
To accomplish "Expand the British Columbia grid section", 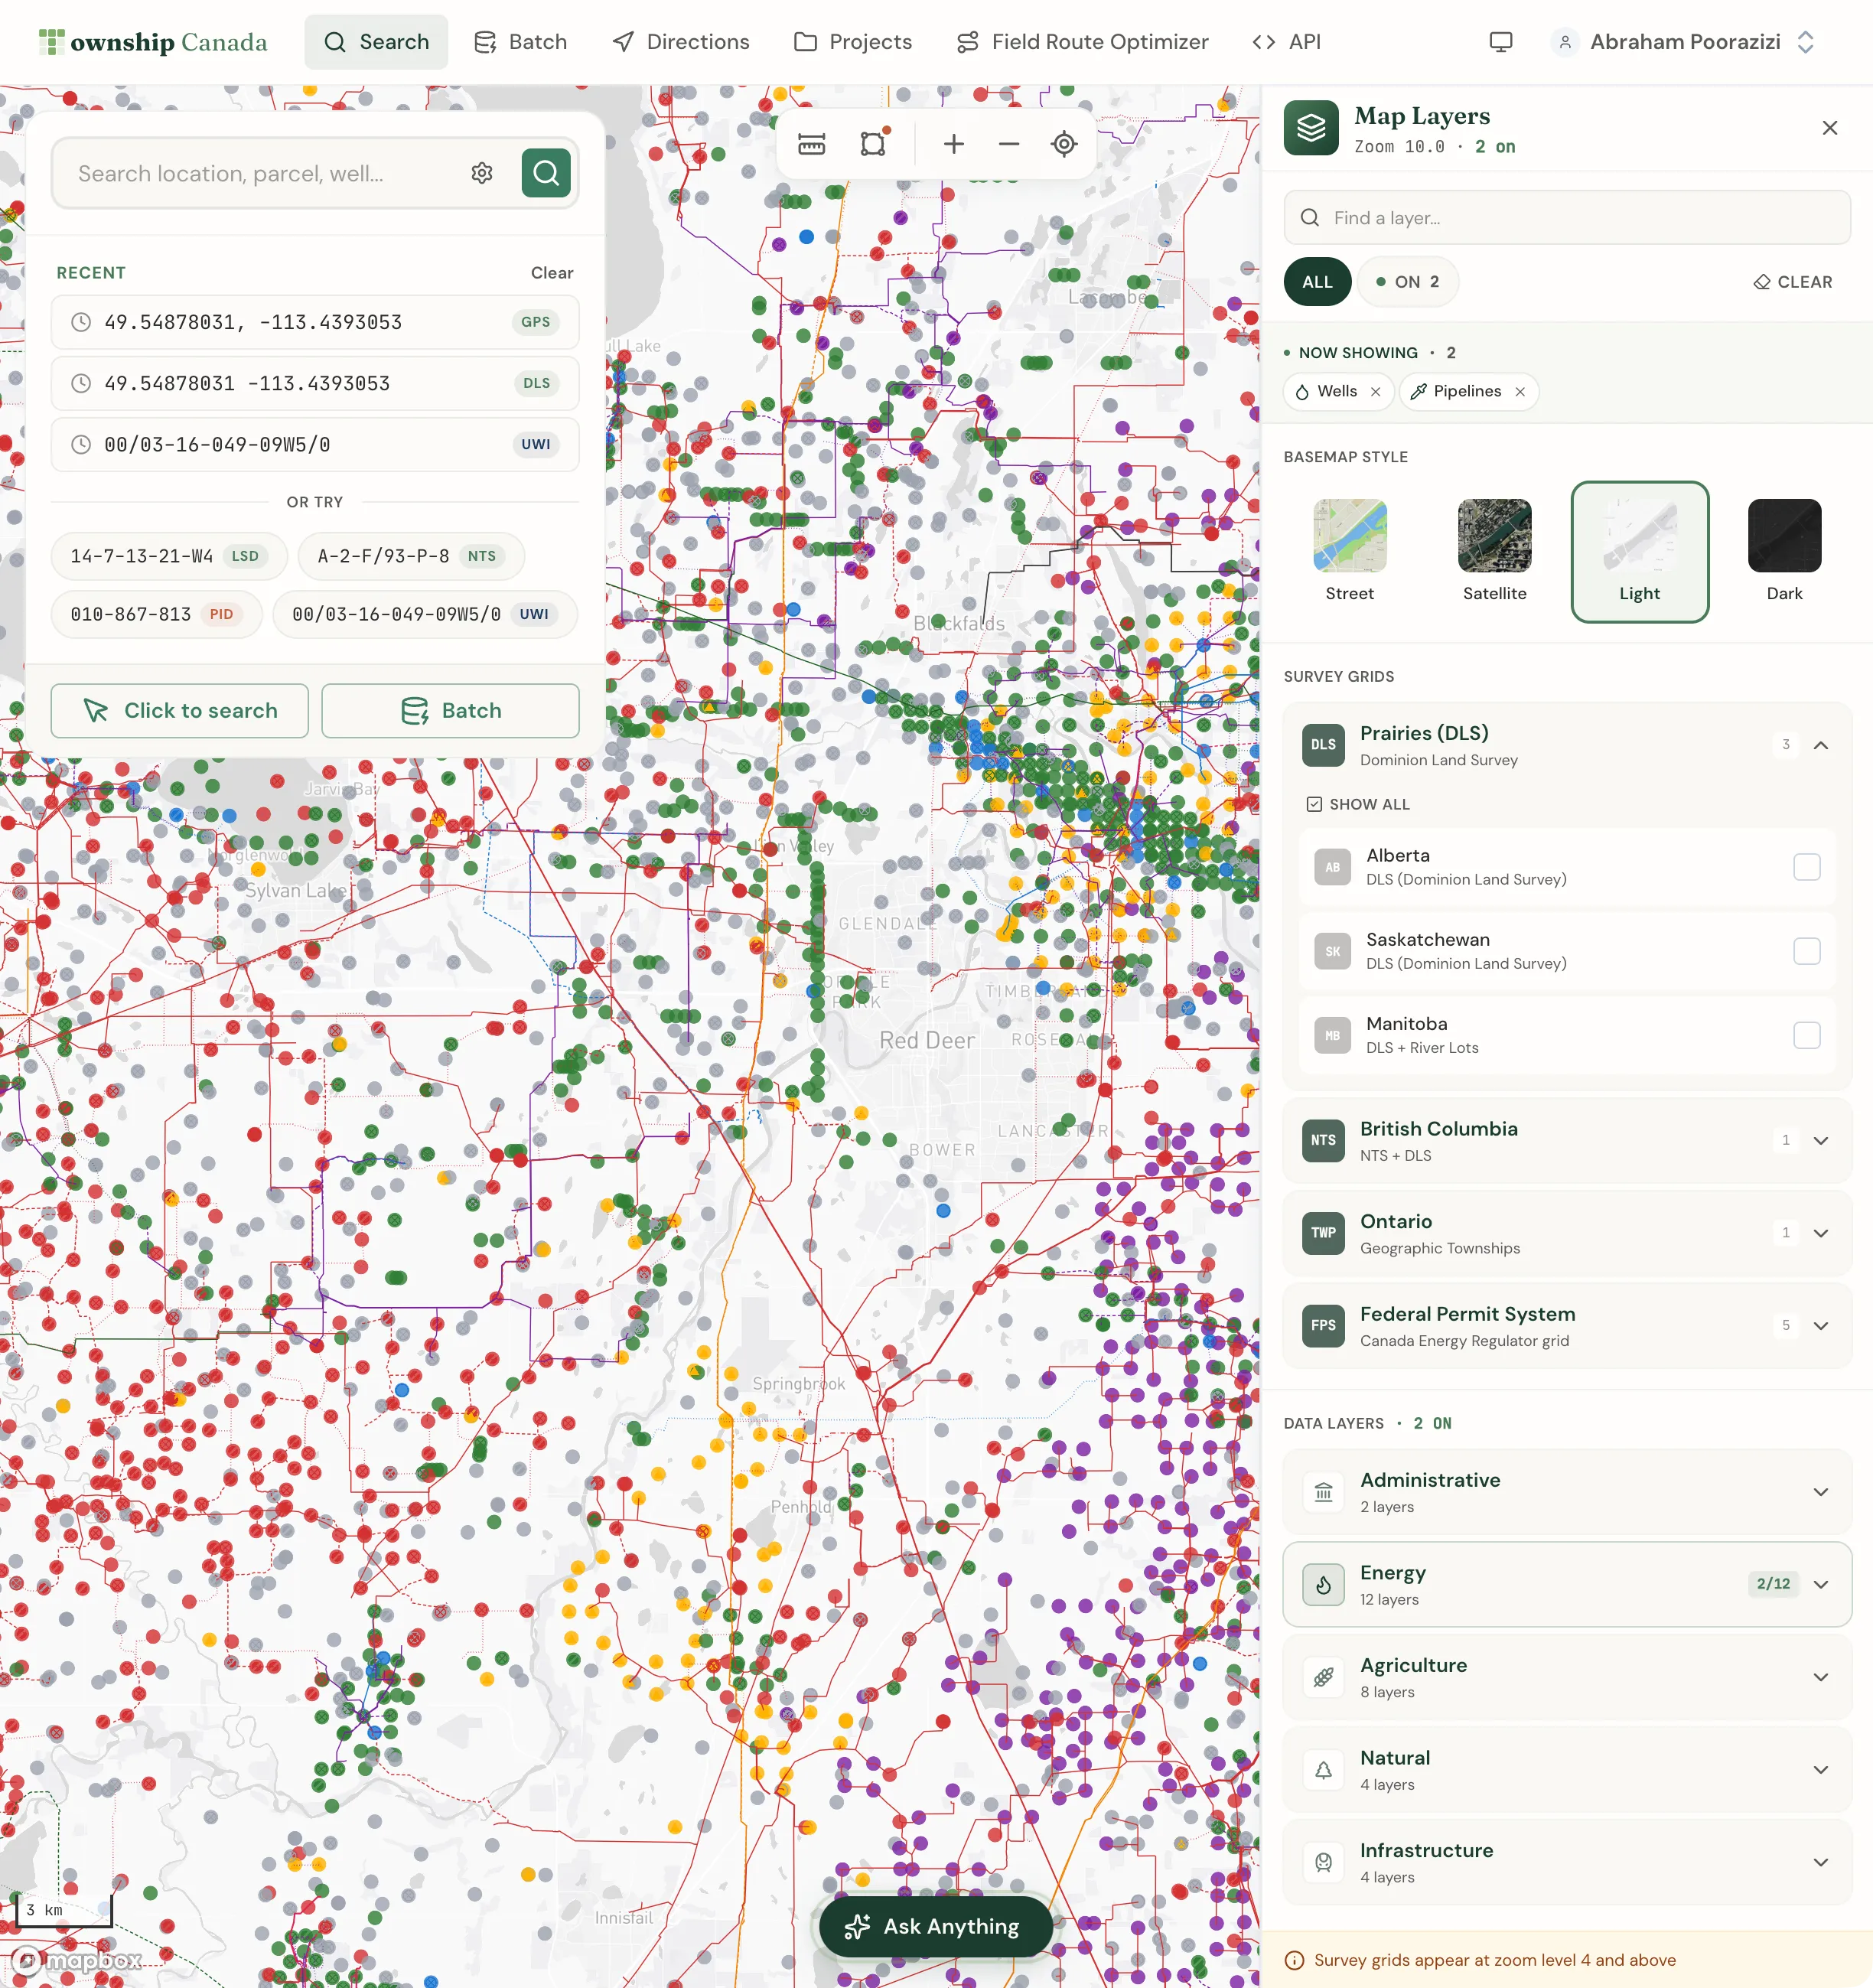I will click(x=1820, y=1141).
